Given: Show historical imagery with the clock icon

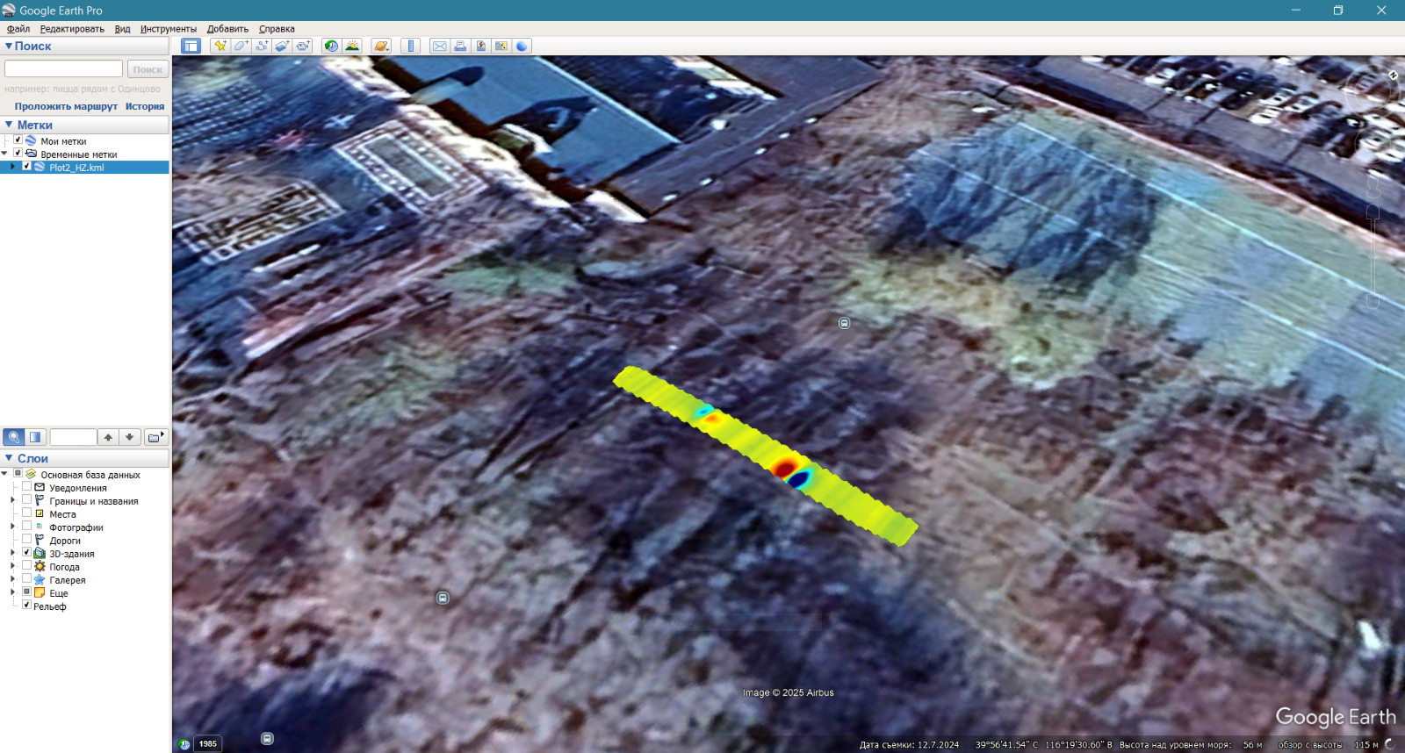Looking at the screenshot, I should pos(331,46).
